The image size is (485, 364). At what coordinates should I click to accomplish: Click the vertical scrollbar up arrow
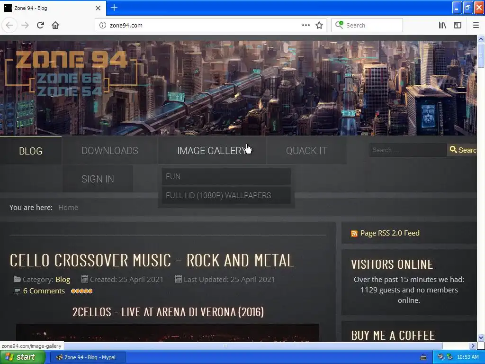481,39
